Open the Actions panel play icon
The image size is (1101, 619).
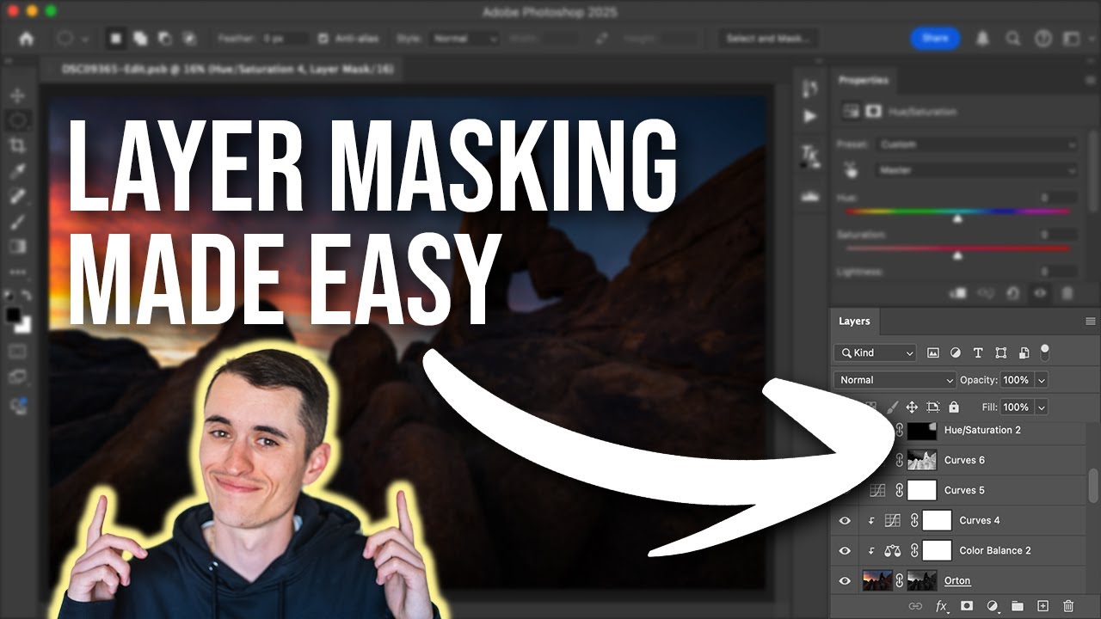click(809, 116)
